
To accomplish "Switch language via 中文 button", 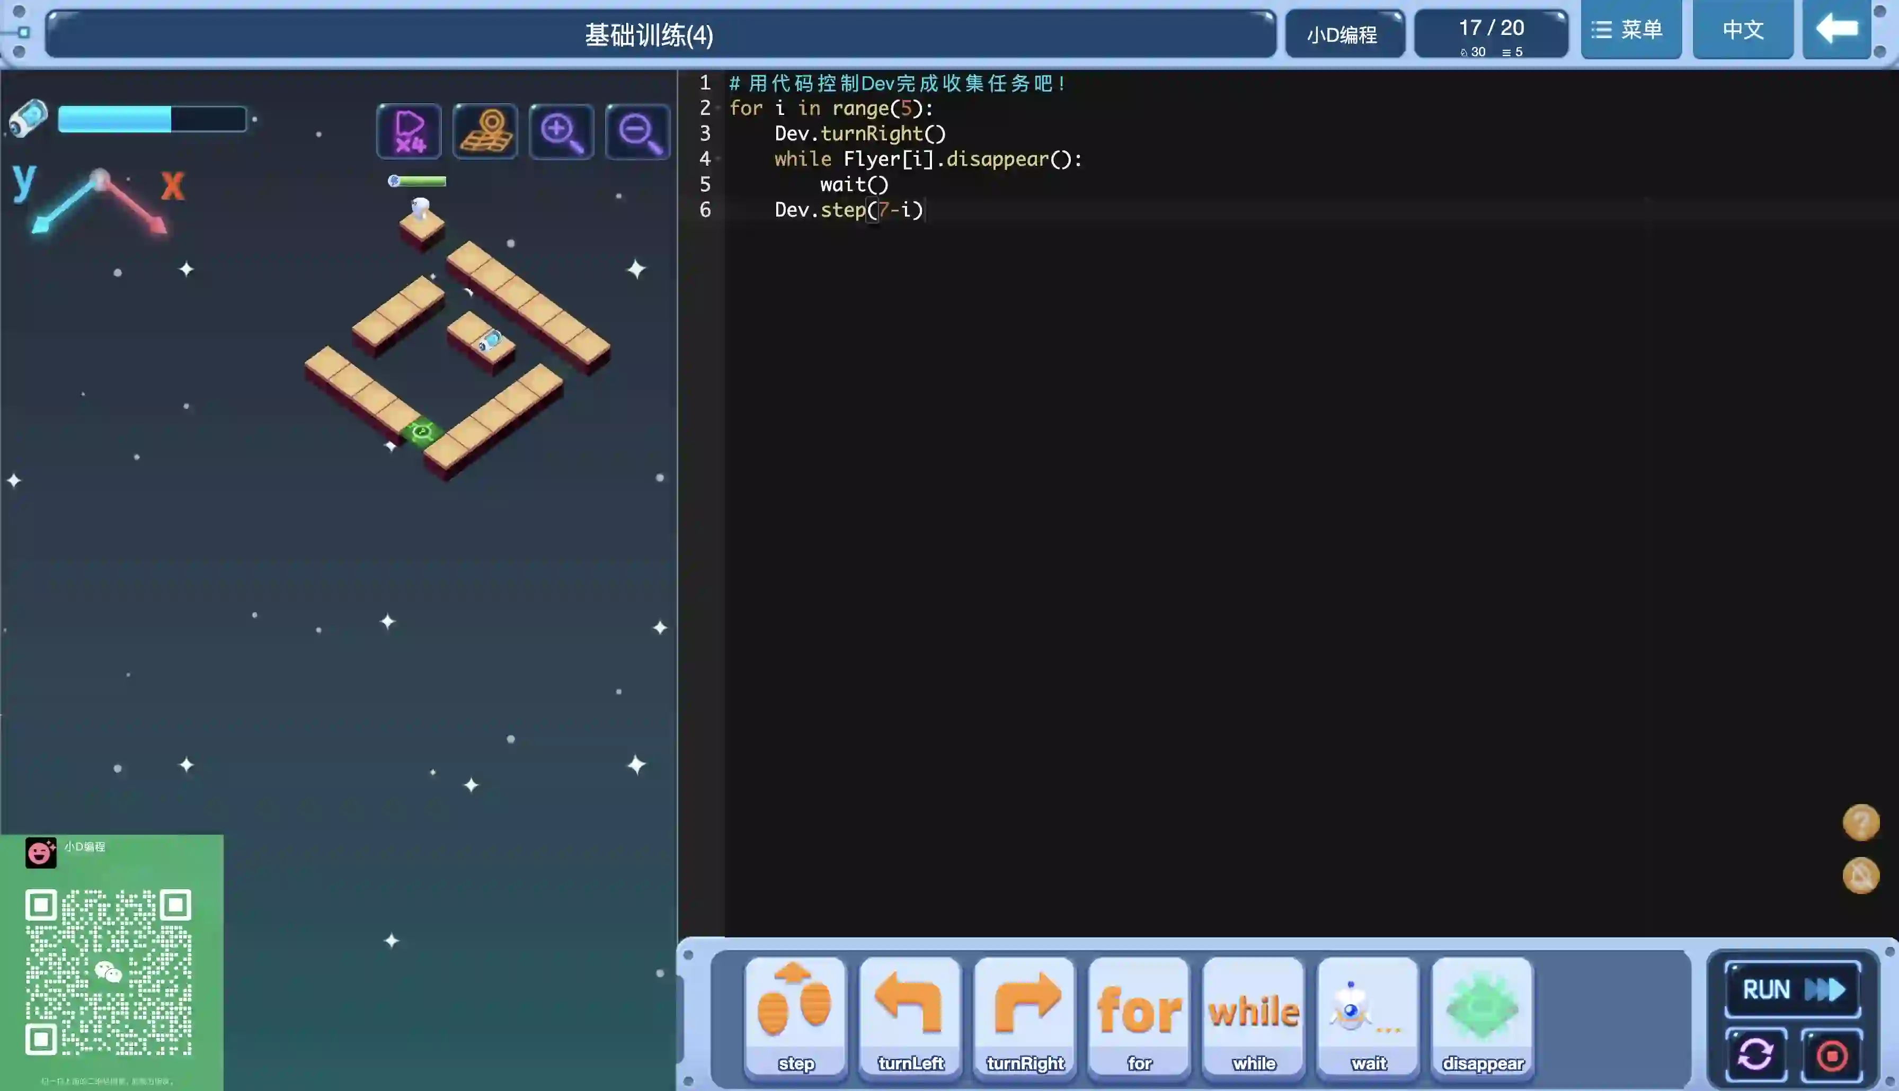I will coord(1742,30).
